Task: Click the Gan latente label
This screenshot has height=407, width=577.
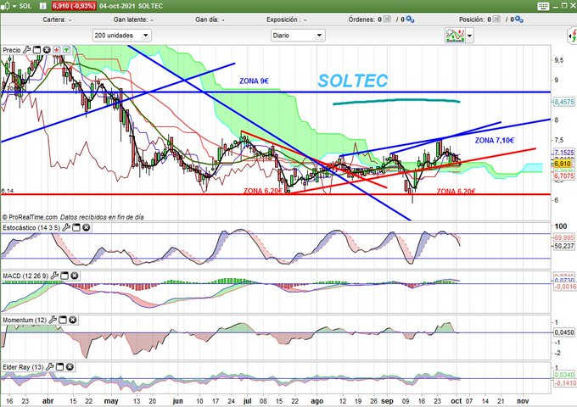Action: [x=131, y=20]
